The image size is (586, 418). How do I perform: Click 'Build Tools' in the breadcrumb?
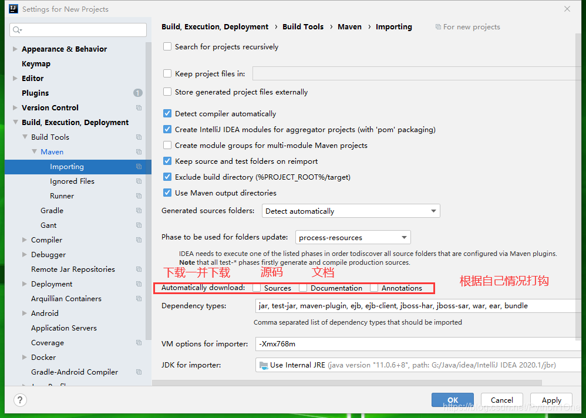[x=303, y=27]
